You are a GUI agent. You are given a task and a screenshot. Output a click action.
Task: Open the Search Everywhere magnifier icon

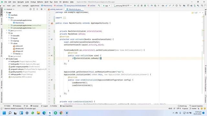point(202,6)
